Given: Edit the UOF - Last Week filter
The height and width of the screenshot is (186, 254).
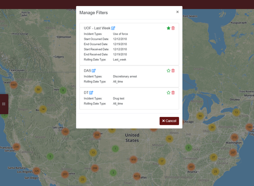Looking at the screenshot, I should pos(113,28).
